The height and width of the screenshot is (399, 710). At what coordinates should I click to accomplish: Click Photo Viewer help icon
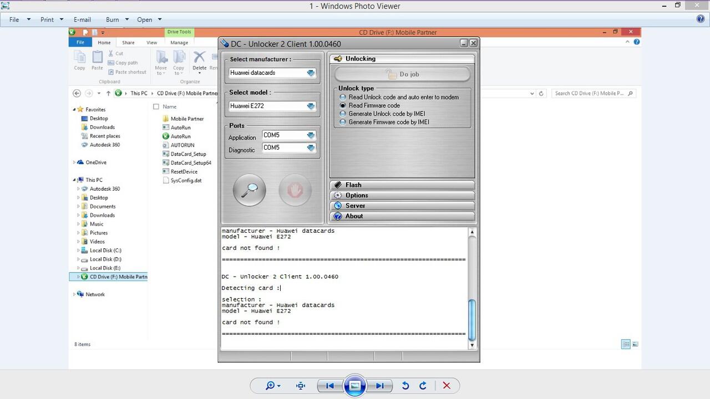point(701,19)
